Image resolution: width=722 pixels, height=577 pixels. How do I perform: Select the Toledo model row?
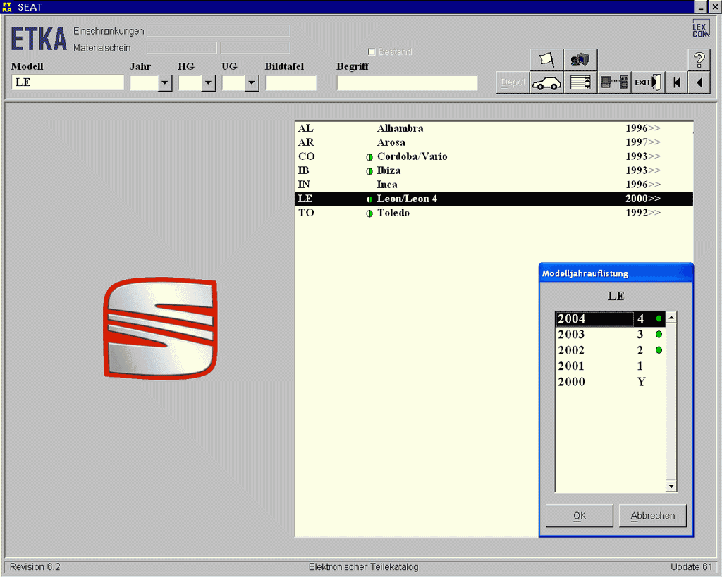(x=494, y=213)
